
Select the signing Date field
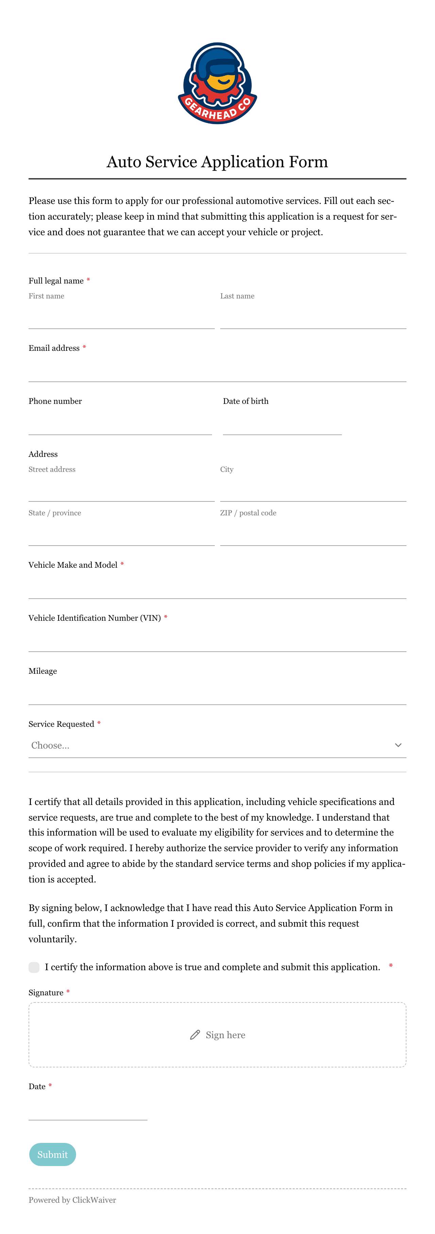click(x=88, y=1108)
